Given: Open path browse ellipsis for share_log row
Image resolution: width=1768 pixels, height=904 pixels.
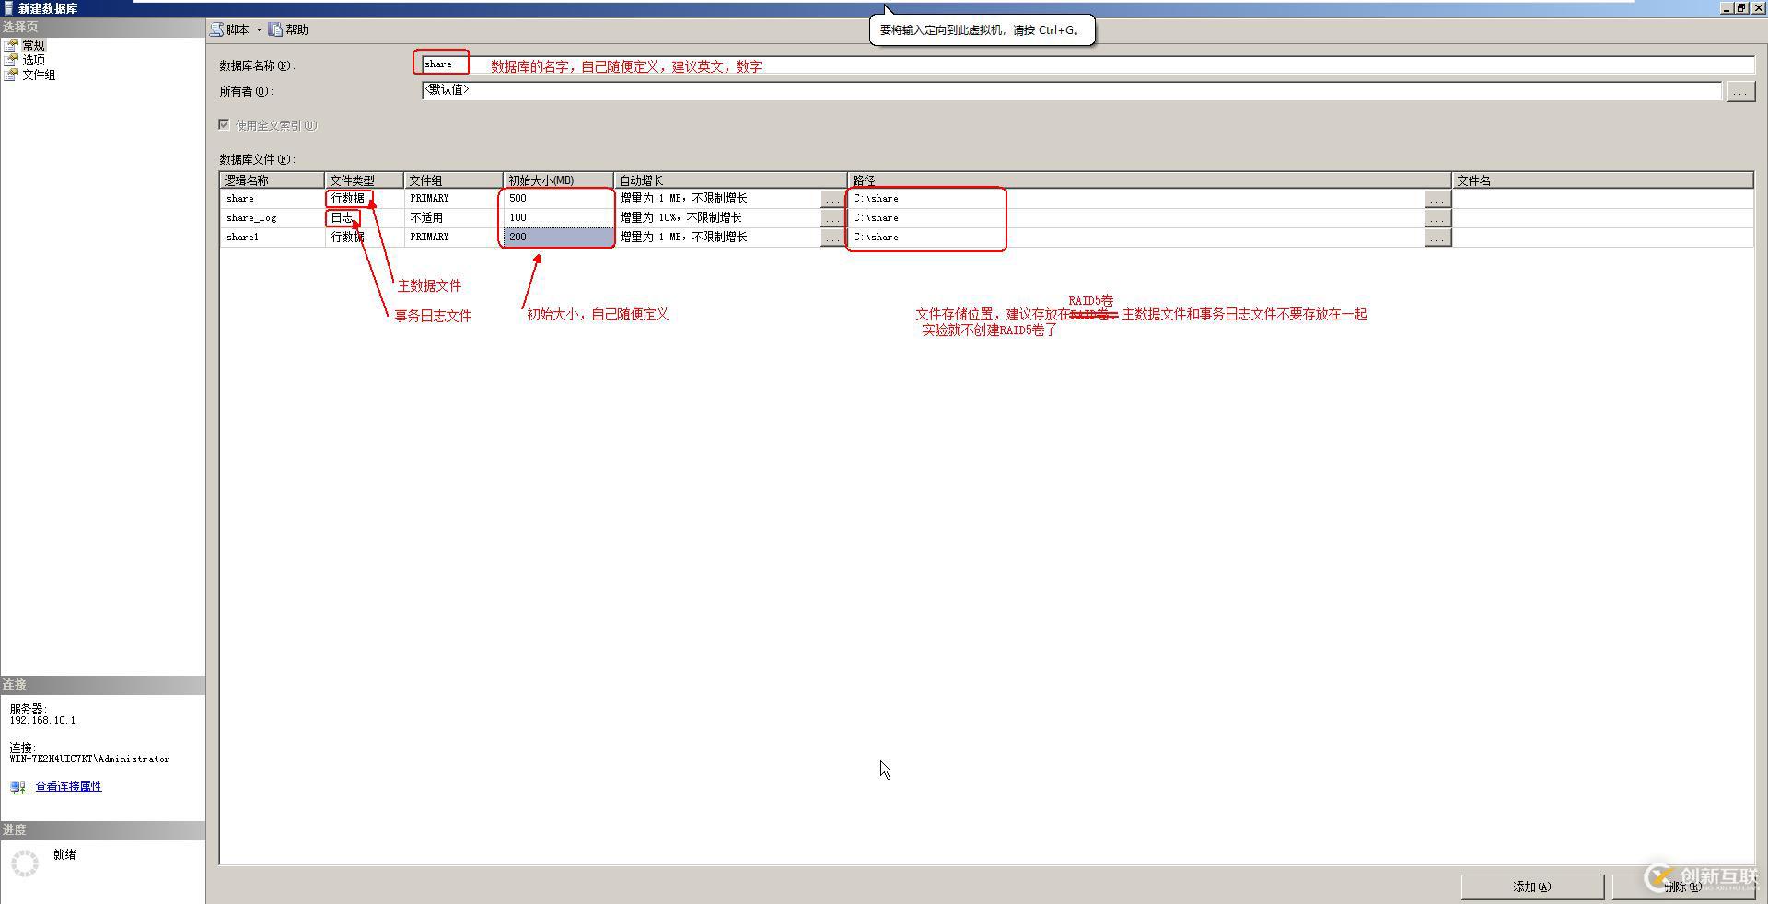Looking at the screenshot, I should (x=1437, y=218).
